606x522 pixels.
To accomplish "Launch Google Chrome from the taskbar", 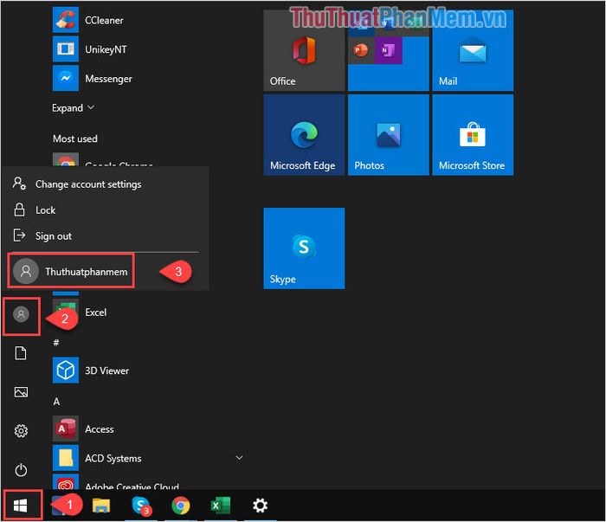I will (x=181, y=506).
